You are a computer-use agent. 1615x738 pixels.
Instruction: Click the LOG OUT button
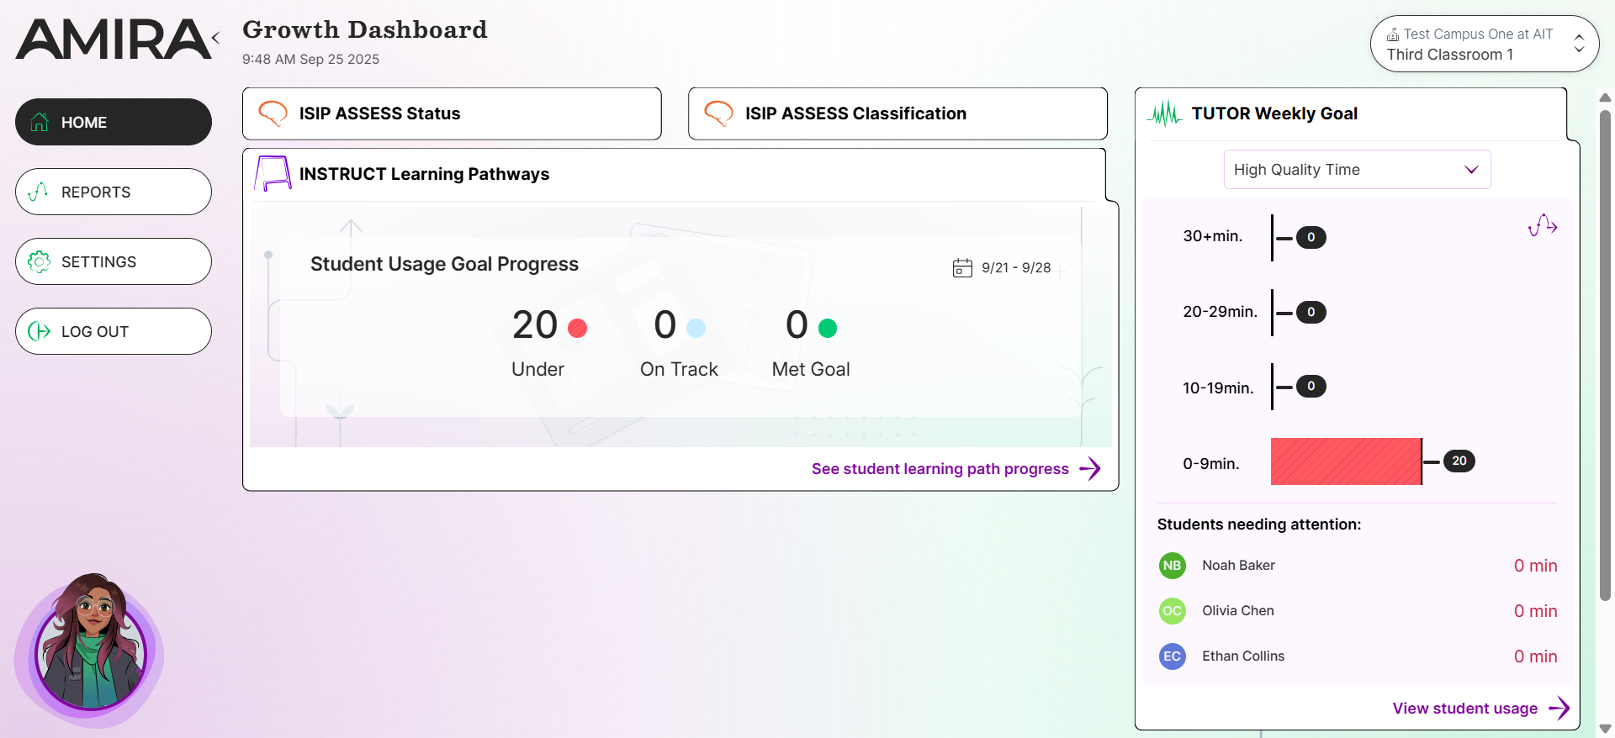point(114,331)
